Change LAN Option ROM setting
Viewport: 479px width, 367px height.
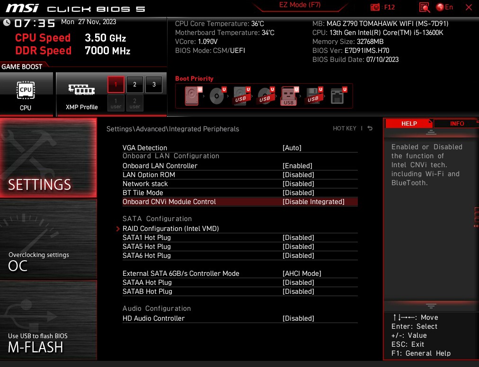pyautogui.click(x=240, y=175)
